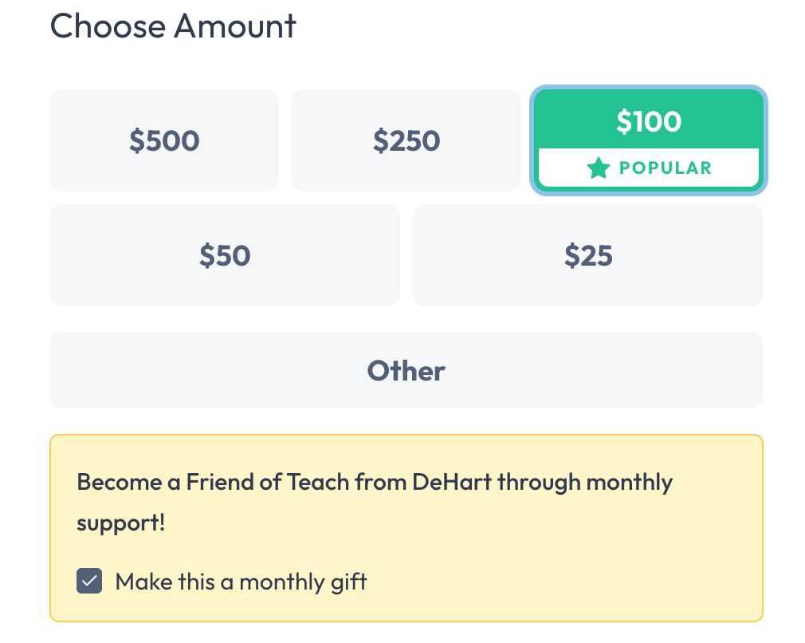Select the $50 donation tile
805x643 pixels.
pos(225,255)
